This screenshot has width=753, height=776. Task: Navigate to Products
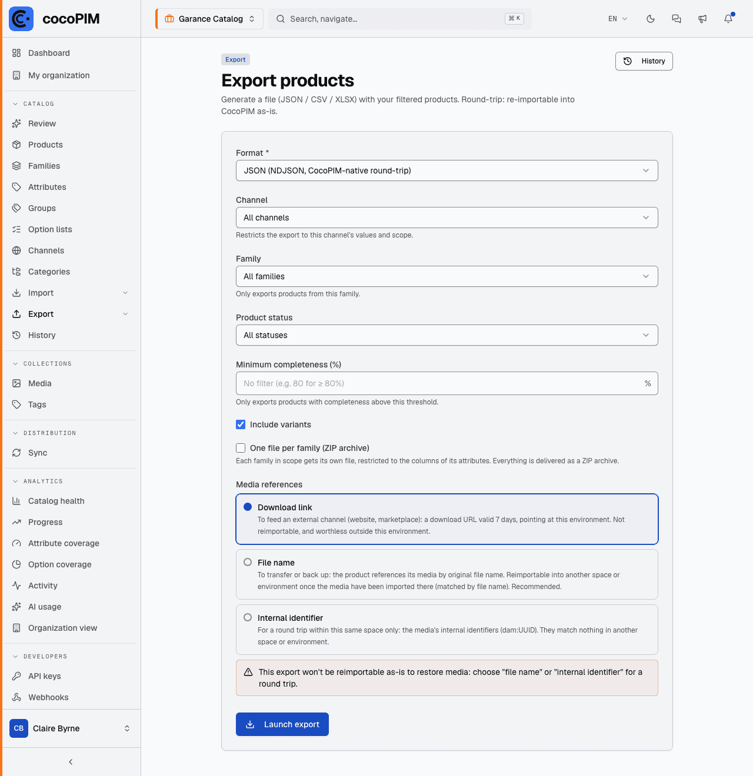pos(71,145)
